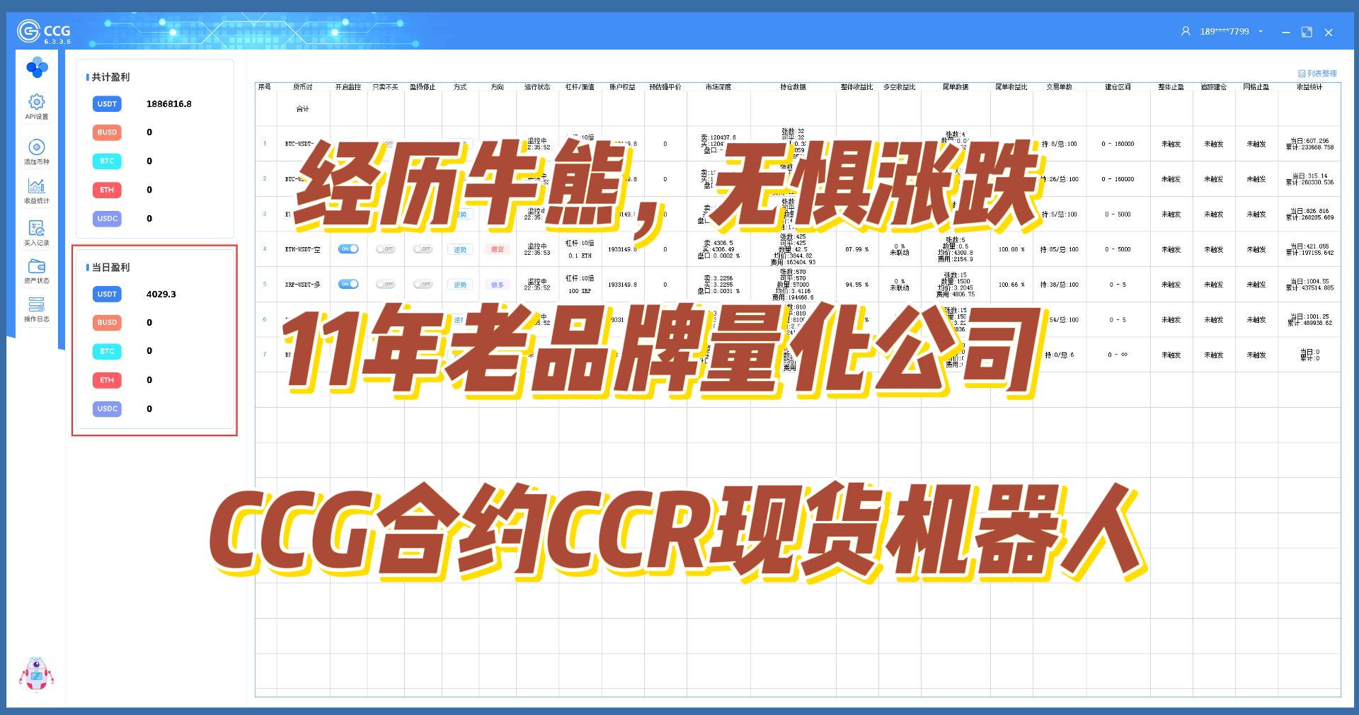Click the 交易单数 column header
This screenshot has height=715, width=1359.
coord(1060,87)
